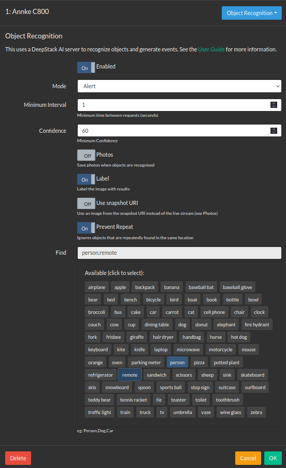Select the parking meter tag
The width and height of the screenshot is (286, 468).
point(146,363)
